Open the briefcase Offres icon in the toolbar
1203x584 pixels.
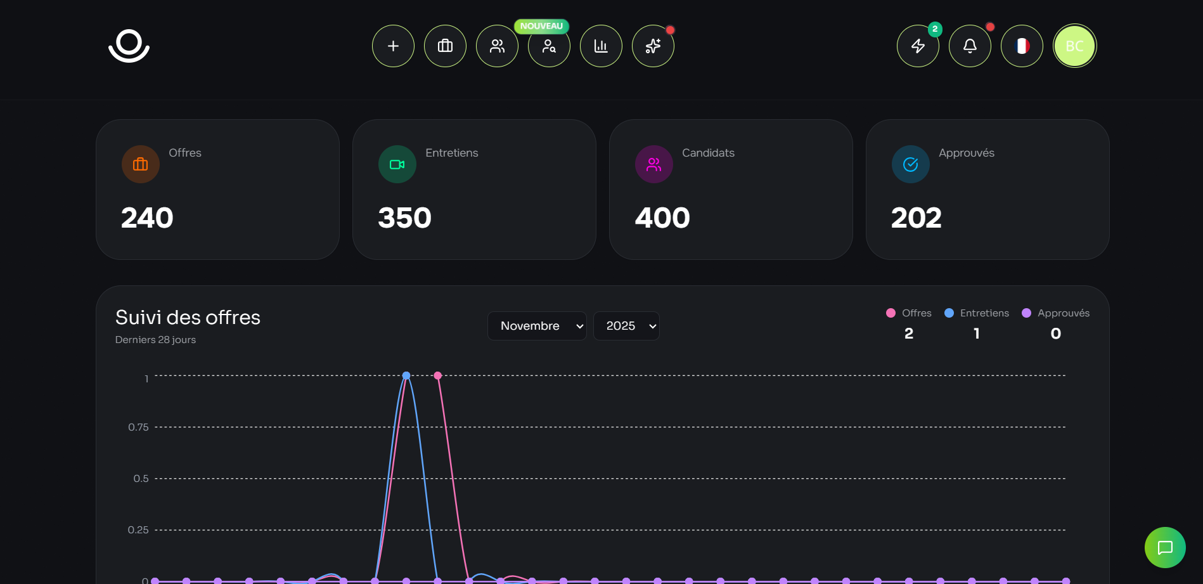(x=445, y=46)
